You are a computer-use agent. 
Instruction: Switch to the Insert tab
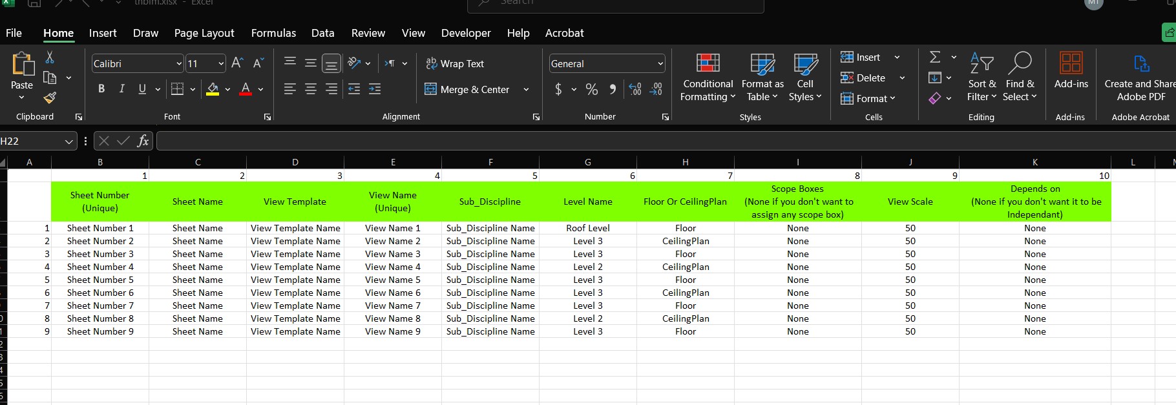(x=103, y=33)
